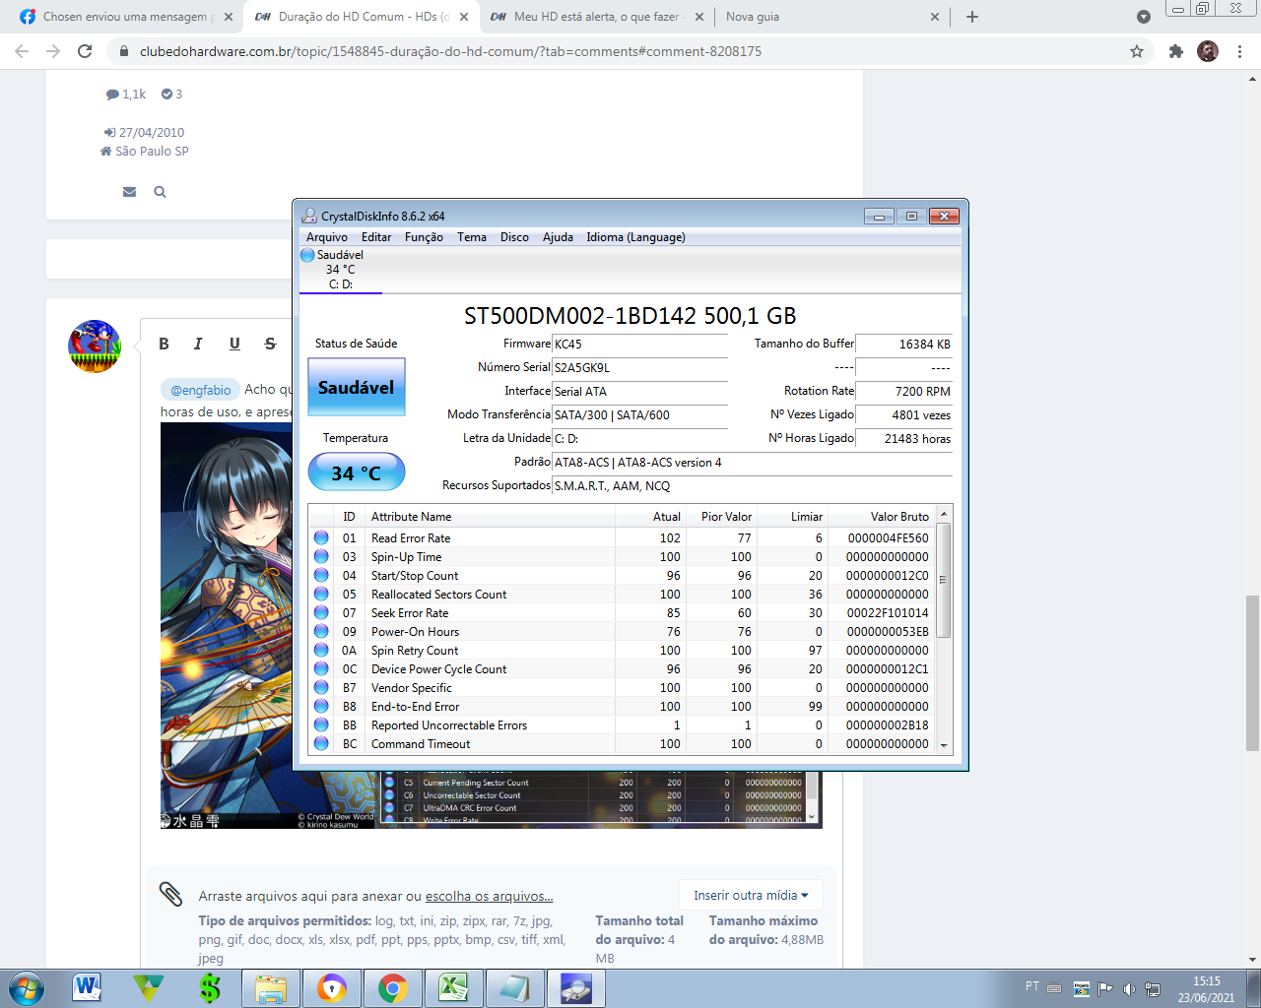This screenshot has height=1008, width=1261.
Task: Click the @engfabio mention in the editor
Action: (x=200, y=390)
